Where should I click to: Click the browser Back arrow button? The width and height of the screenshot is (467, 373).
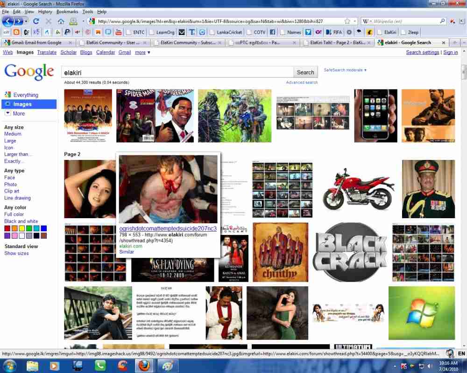[8, 21]
